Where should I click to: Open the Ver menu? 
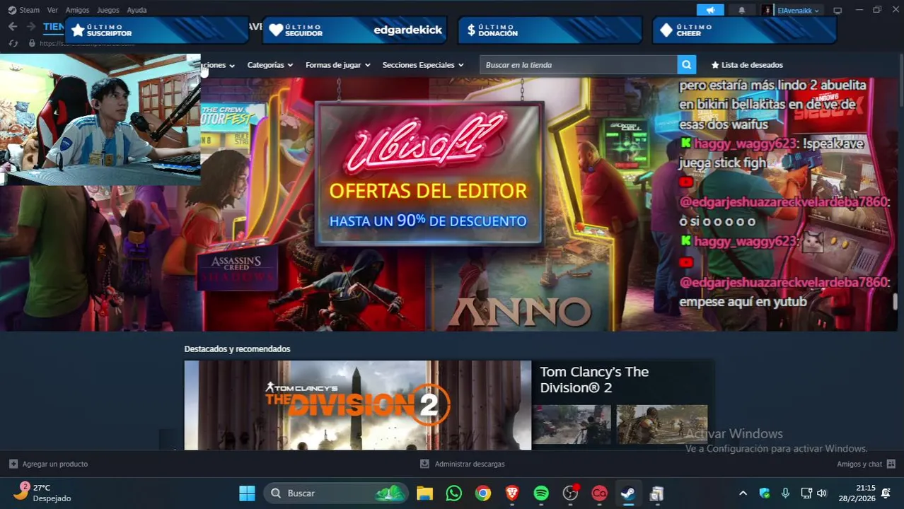[52, 10]
